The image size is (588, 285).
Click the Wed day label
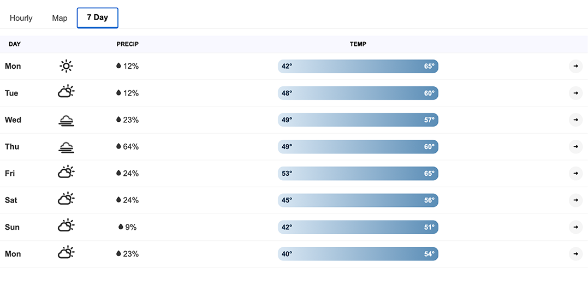coord(13,120)
